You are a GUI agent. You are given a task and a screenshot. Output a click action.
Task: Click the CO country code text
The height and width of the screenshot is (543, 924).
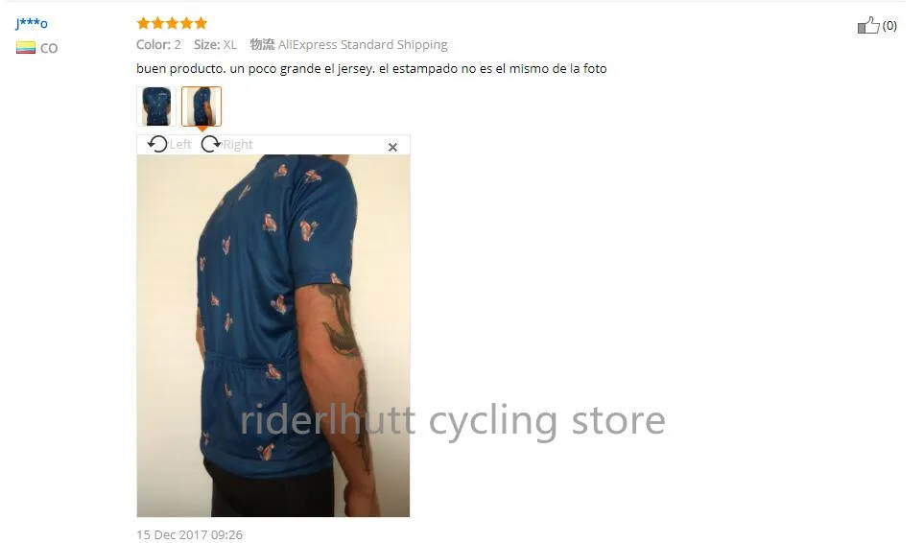49,48
